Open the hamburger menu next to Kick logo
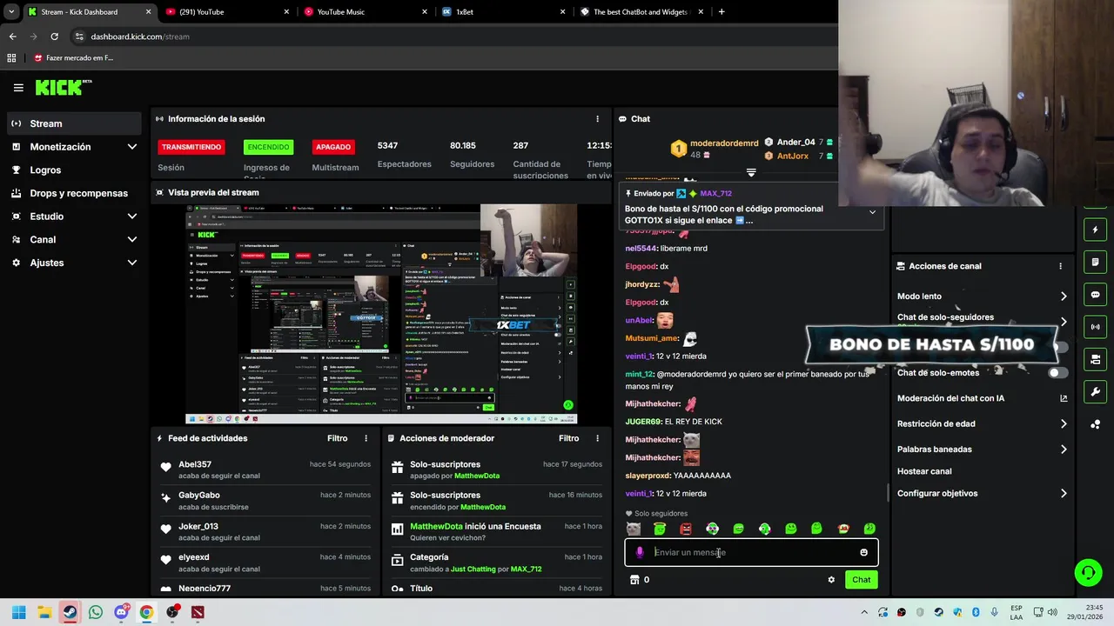This screenshot has width=1114, height=626. tap(18, 87)
